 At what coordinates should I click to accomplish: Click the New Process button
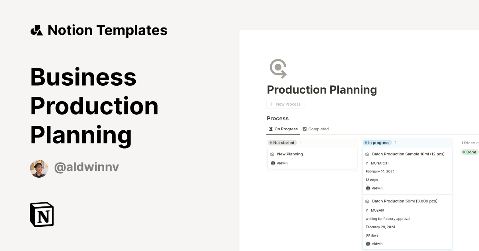[x=285, y=104]
